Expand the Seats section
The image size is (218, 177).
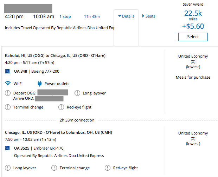click(148, 16)
